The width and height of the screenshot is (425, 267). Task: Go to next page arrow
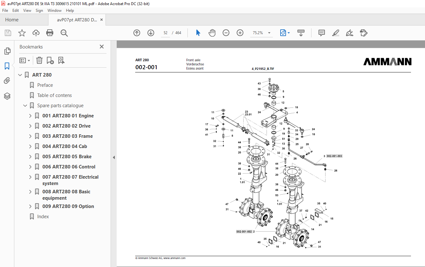(x=151, y=33)
